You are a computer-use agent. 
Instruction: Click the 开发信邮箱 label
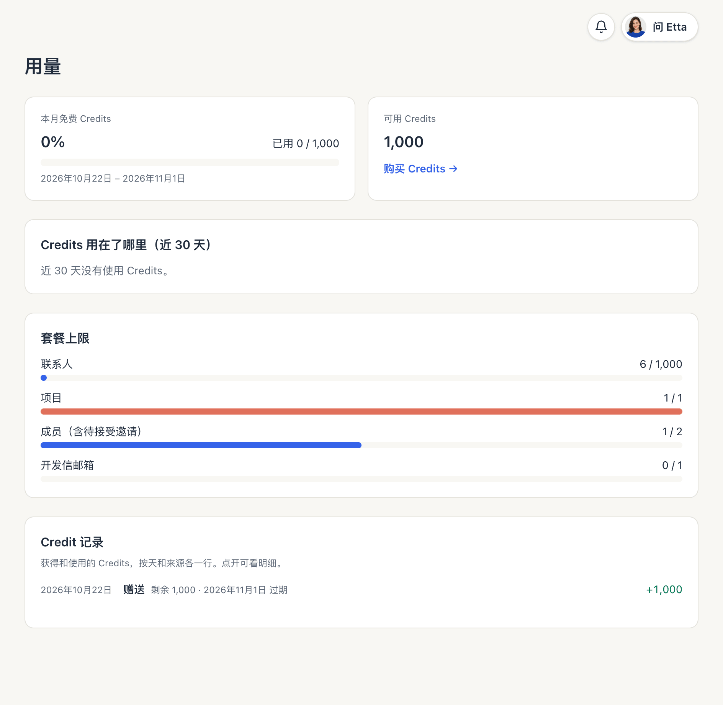(67, 466)
